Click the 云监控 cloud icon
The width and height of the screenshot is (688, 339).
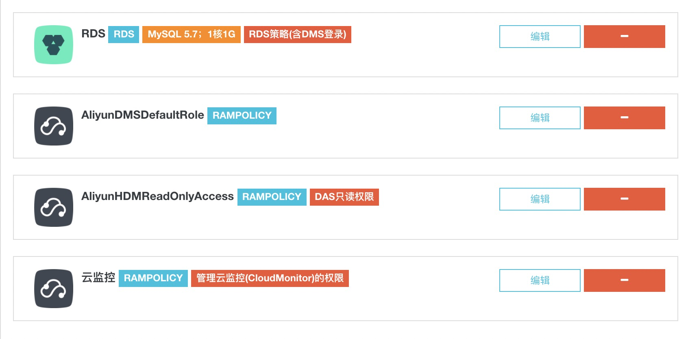[x=54, y=289]
